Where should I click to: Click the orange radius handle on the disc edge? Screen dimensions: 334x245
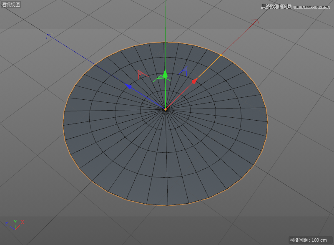(221, 55)
